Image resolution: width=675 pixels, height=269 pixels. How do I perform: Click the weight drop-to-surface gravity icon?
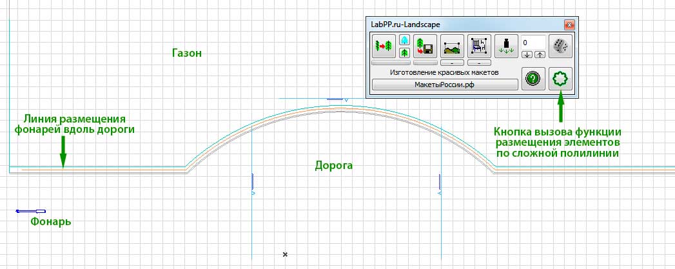pyautogui.click(x=506, y=46)
